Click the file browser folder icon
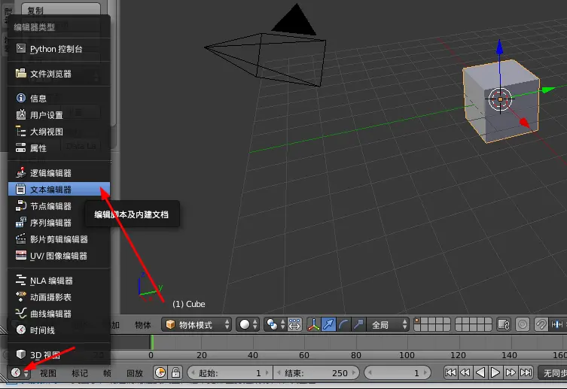 21,73
